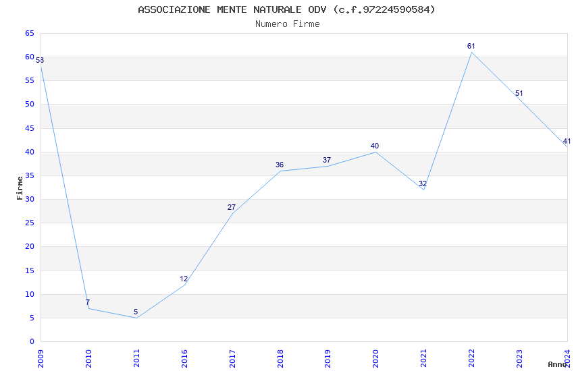This screenshot has height=371, width=574.
Task: Click the x-axis year 2020
Action: [375, 359]
